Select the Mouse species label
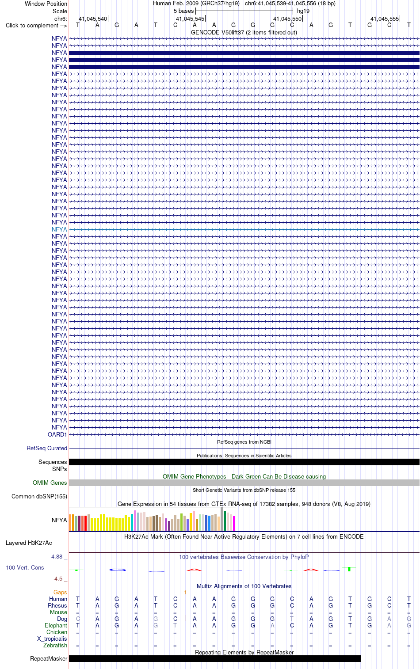The height and width of the screenshot is (669, 420). [x=58, y=612]
